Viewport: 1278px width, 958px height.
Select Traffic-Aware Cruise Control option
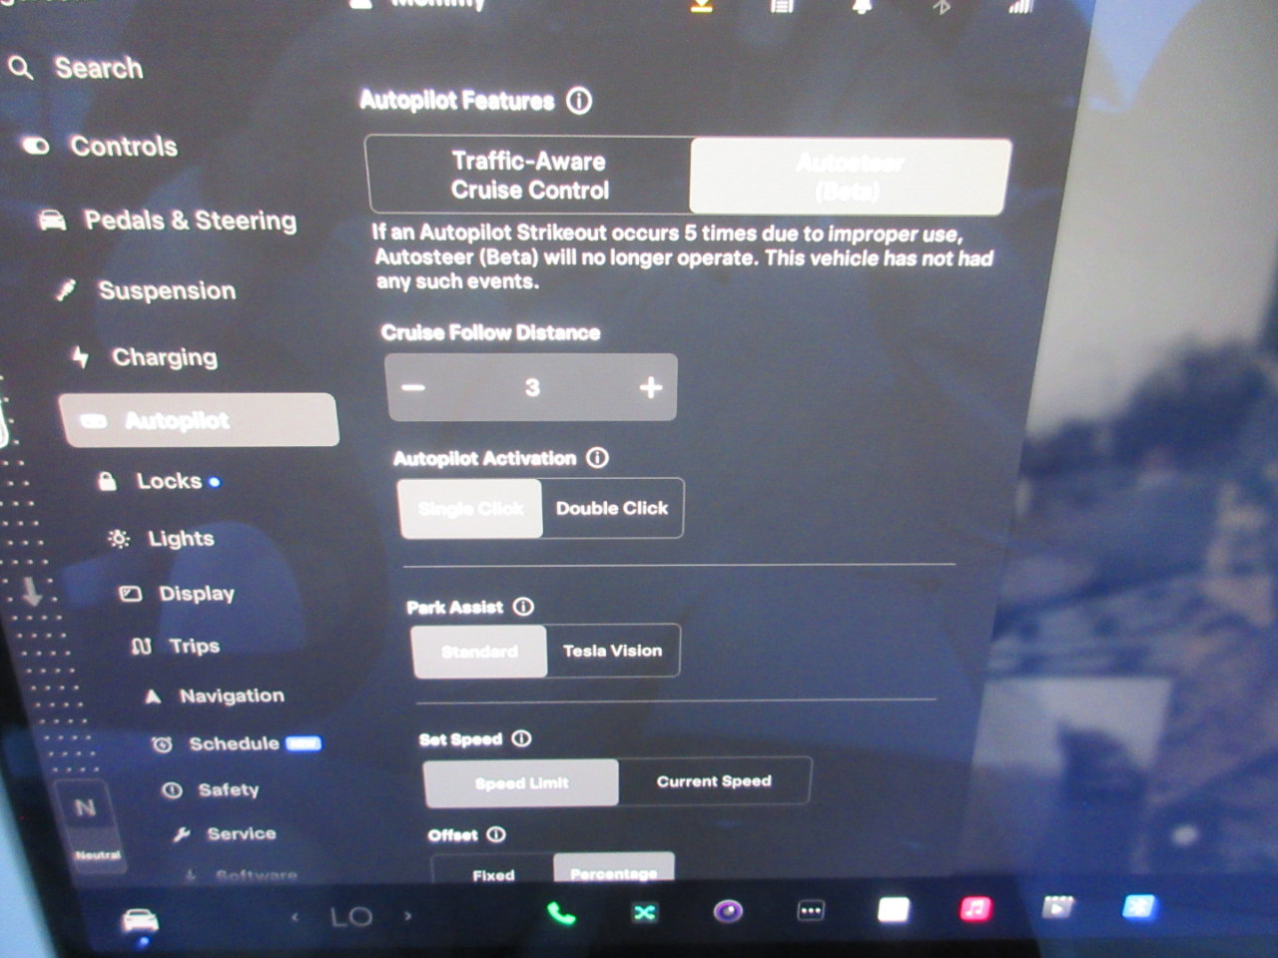pos(529,176)
